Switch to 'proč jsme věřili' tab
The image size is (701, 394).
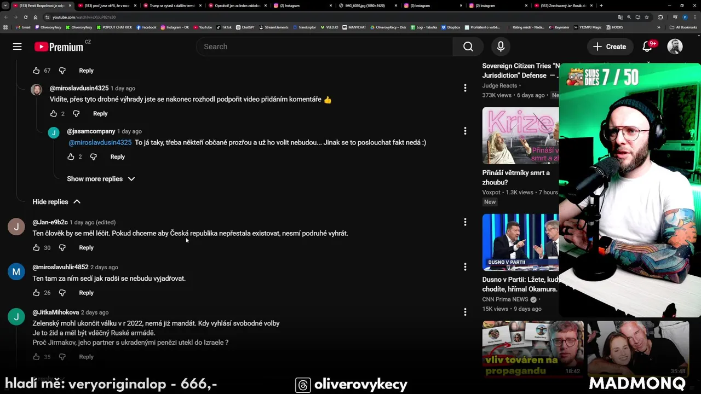(x=106, y=5)
